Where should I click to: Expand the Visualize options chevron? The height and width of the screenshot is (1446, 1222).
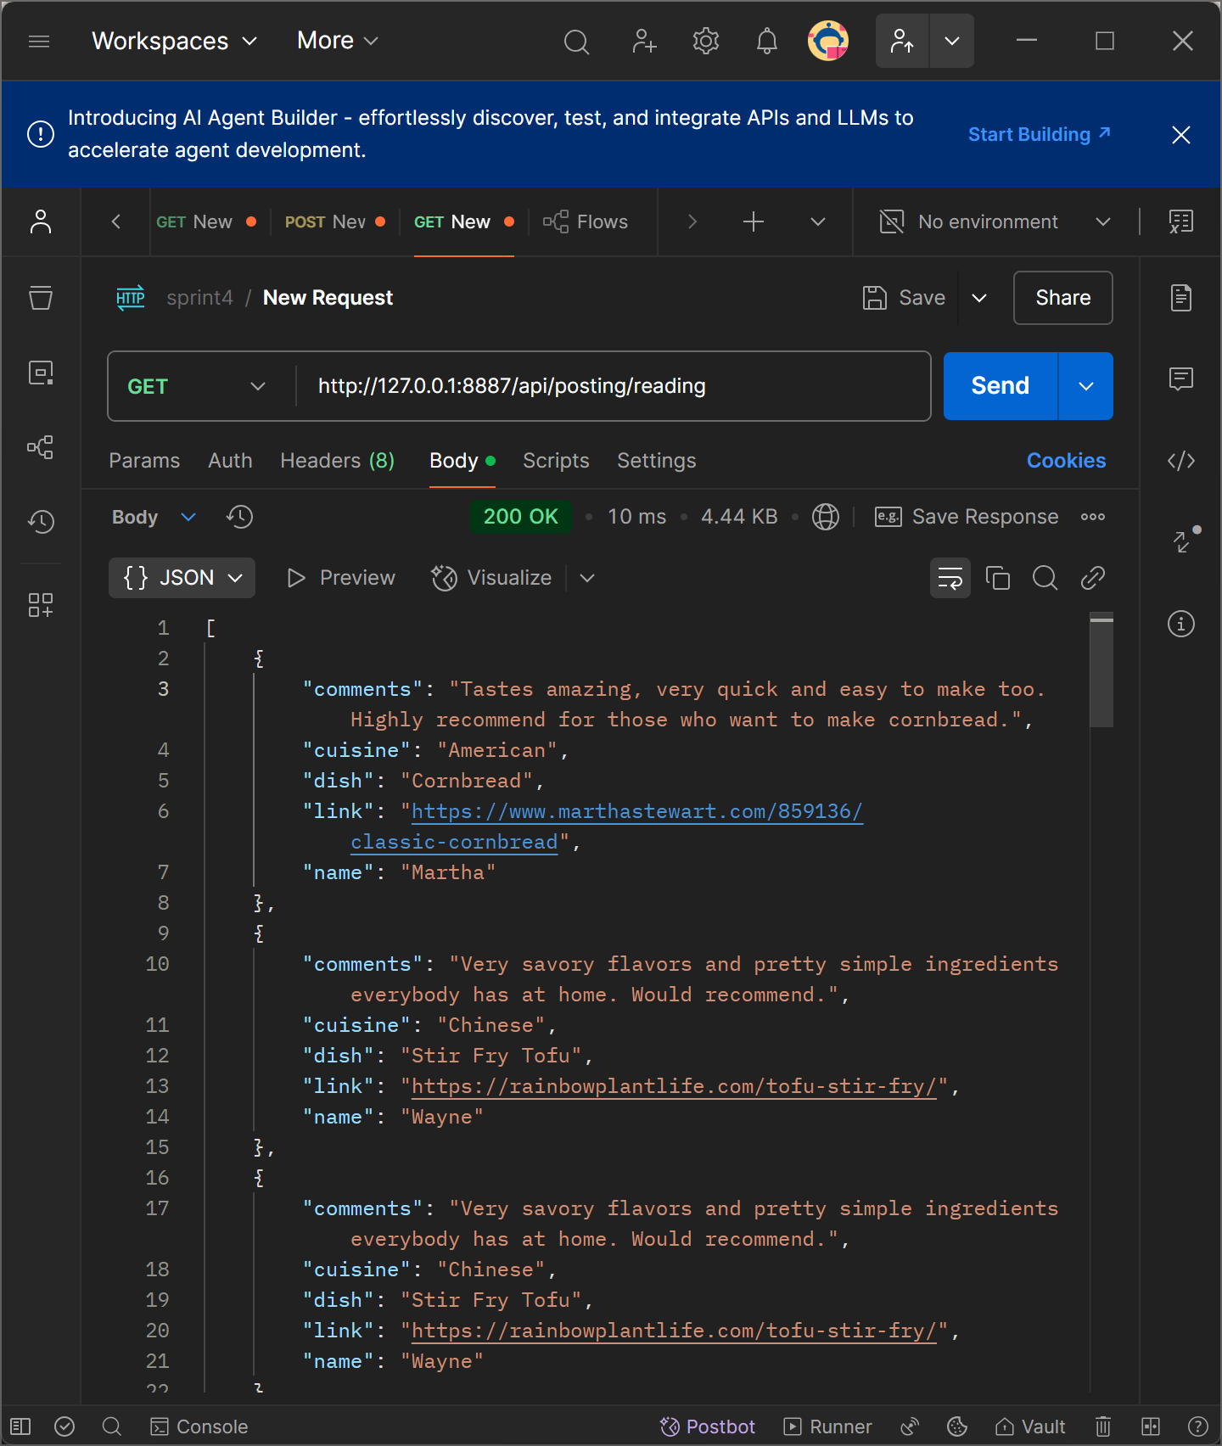[586, 578]
